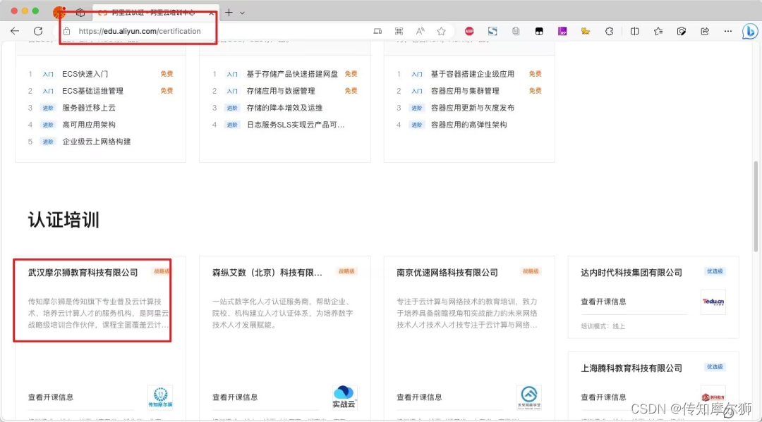Image resolution: width=762 pixels, height=422 pixels.
Task: Open the Read aloud icon
Action: (x=421, y=31)
